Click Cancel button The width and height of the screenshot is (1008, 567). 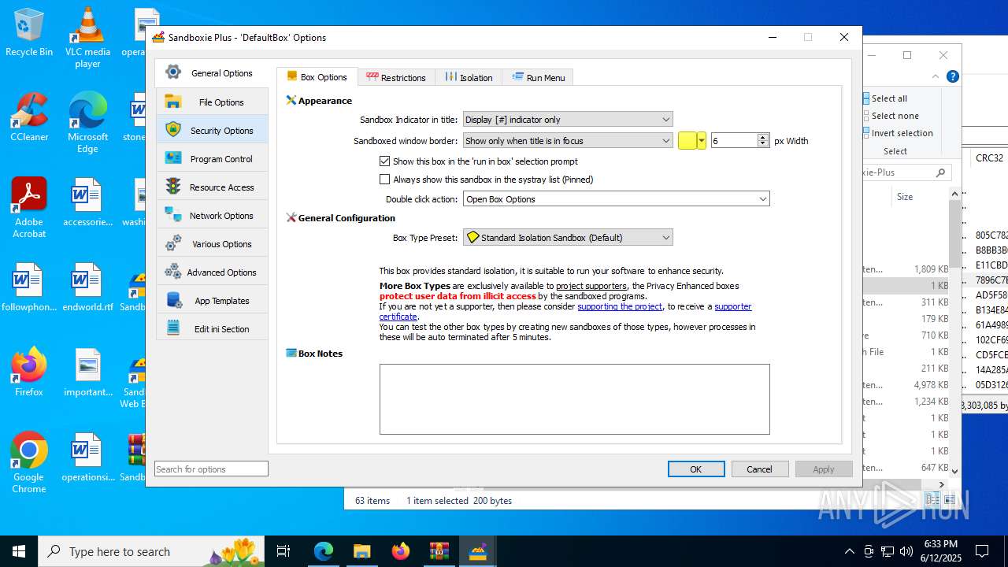click(x=760, y=469)
